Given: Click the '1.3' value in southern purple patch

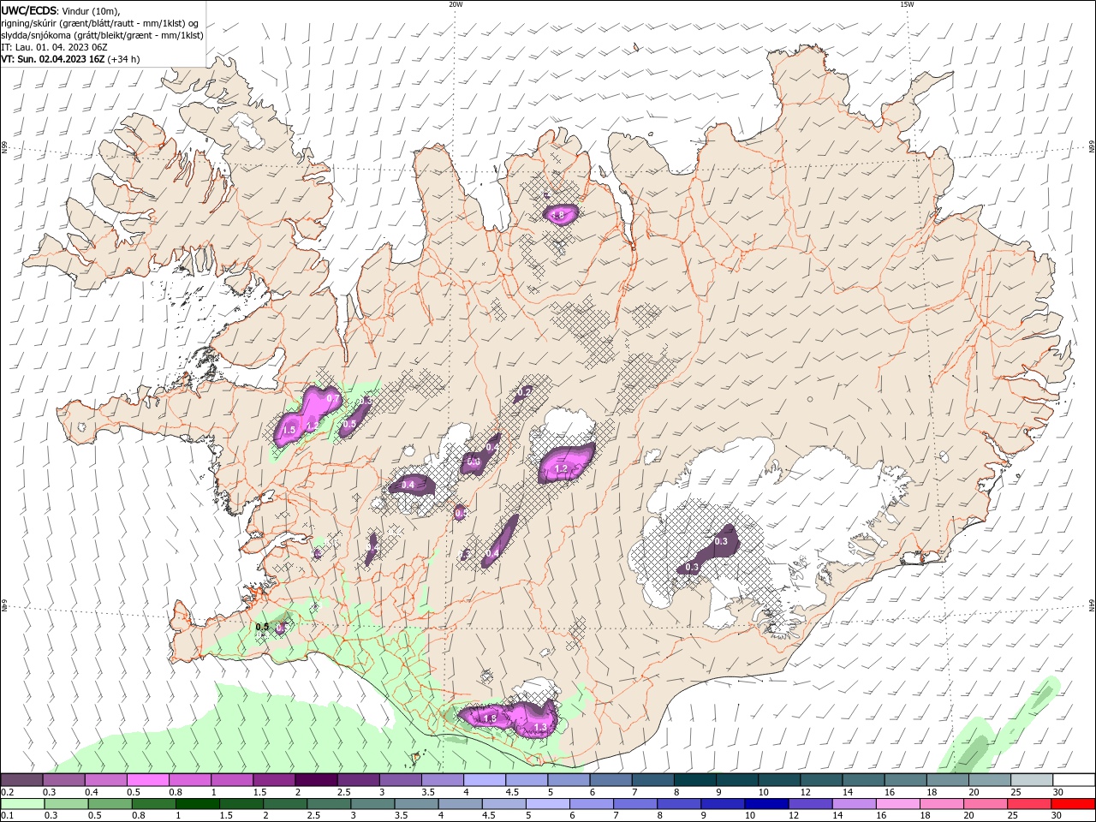Looking at the screenshot, I should [x=540, y=728].
